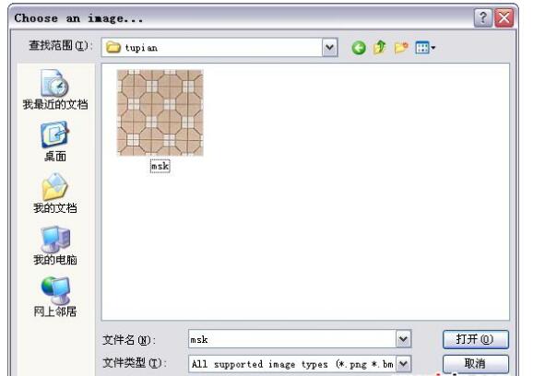Expand the 查找范围 folder dropdown
The width and height of the screenshot is (557, 376).
pyautogui.click(x=329, y=48)
